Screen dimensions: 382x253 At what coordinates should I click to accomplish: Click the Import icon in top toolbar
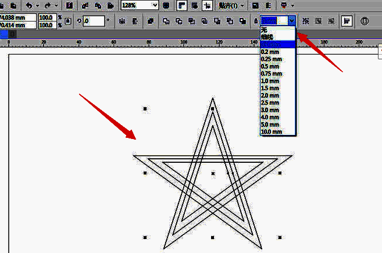coord(85,5)
